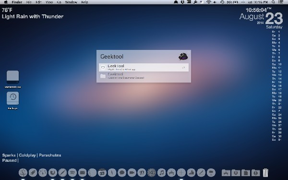288x180 pixels.
Task: Launch Firefox from the dock
Action: click(53, 173)
